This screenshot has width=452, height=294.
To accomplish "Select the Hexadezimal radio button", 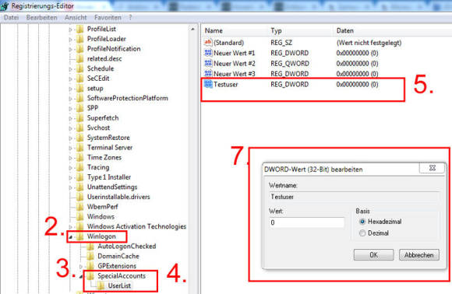I will 362,222.
